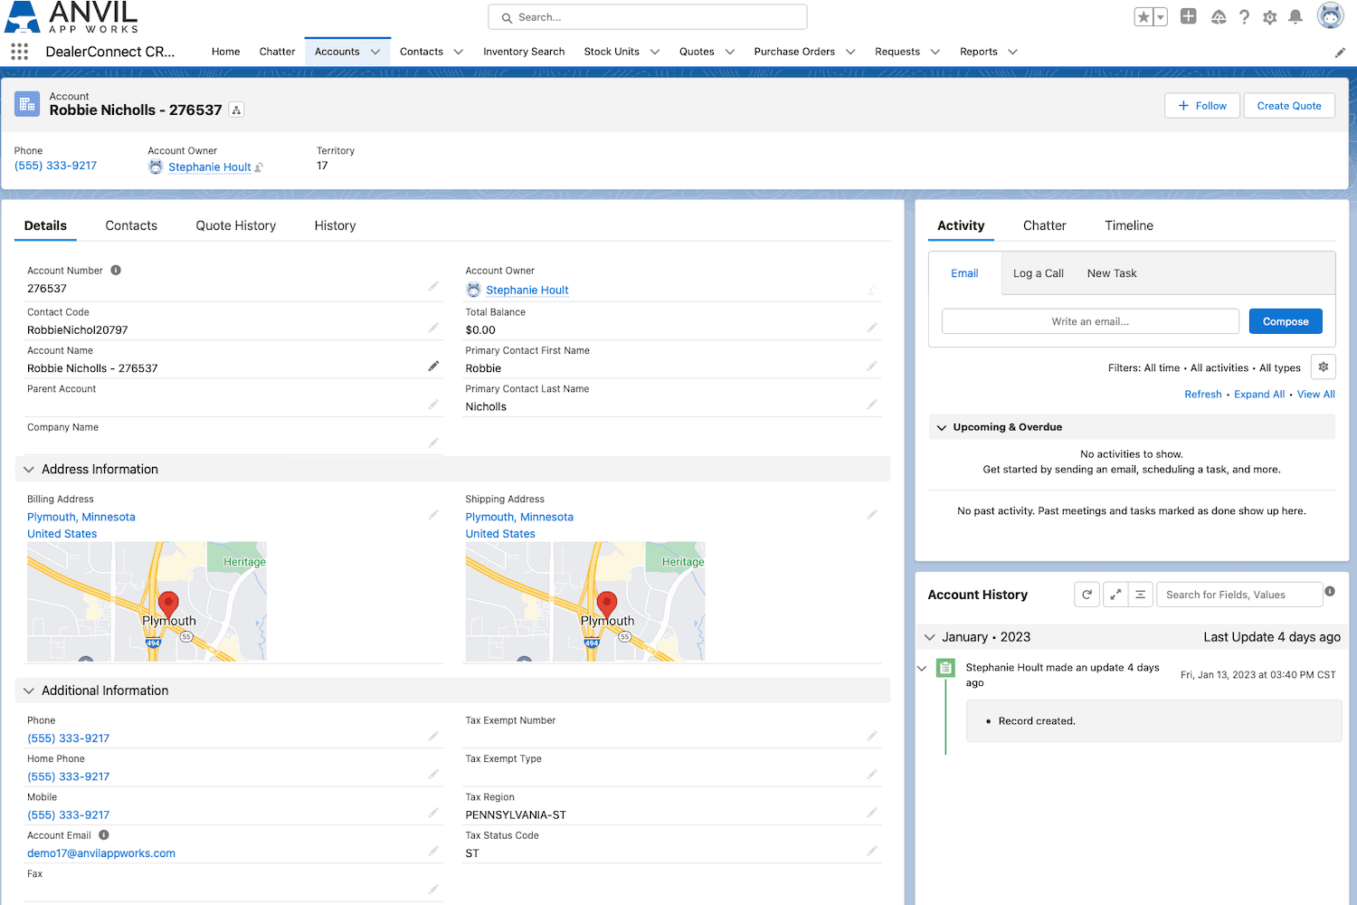Screen dimensions: 1357x905
Task: Open the App Launcher grid icon
Action: pos(20,52)
